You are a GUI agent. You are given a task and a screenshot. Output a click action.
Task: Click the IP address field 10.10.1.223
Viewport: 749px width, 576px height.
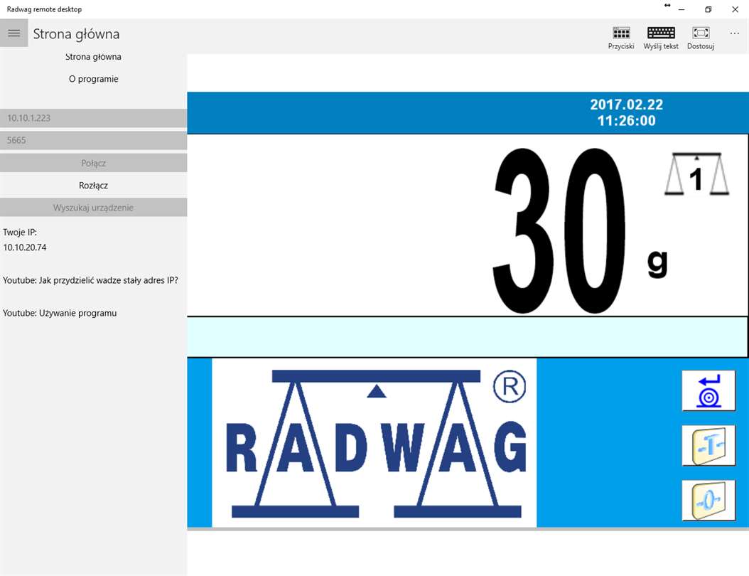[x=93, y=118]
